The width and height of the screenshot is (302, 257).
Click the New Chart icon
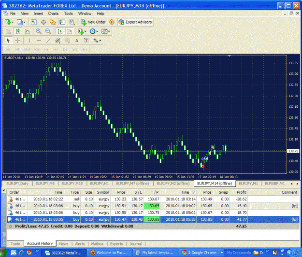(8, 22)
